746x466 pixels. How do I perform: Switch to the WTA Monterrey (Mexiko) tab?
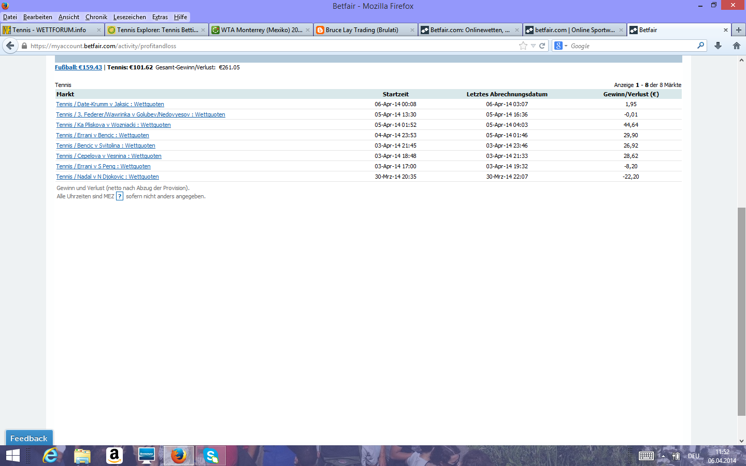pyautogui.click(x=262, y=30)
